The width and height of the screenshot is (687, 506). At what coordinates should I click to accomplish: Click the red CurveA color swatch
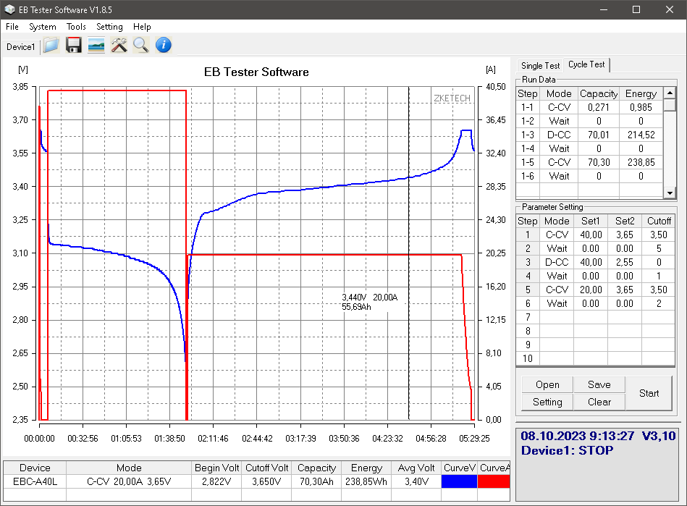[x=494, y=481]
